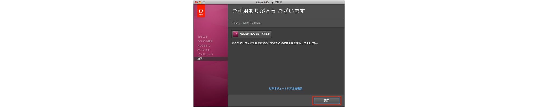Click the gray zoom window button
The image size is (538, 107).
204,2
